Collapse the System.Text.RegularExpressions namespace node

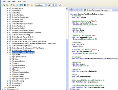point(8,52)
